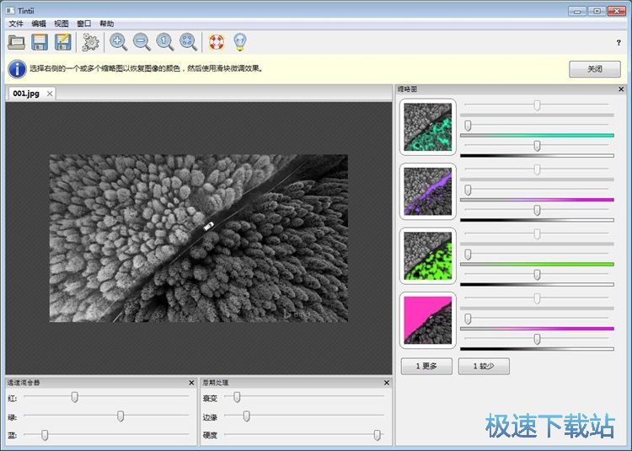Click the light bulb tips icon
This screenshot has height=451, width=632.
click(x=240, y=41)
